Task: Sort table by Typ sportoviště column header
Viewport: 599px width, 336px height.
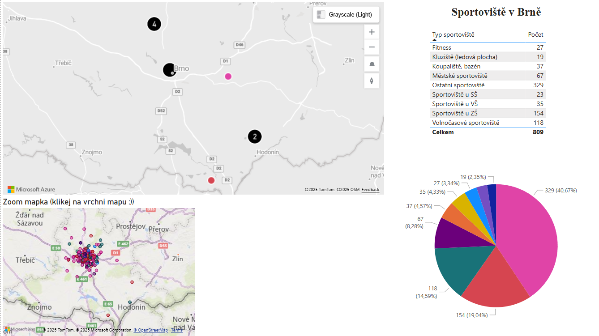Action: (453, 35)
